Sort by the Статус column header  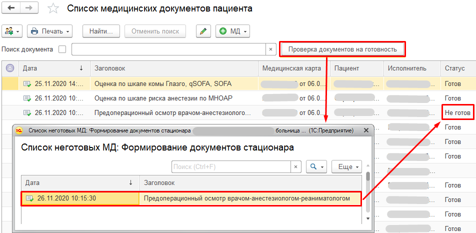click(x=454, y=68)
